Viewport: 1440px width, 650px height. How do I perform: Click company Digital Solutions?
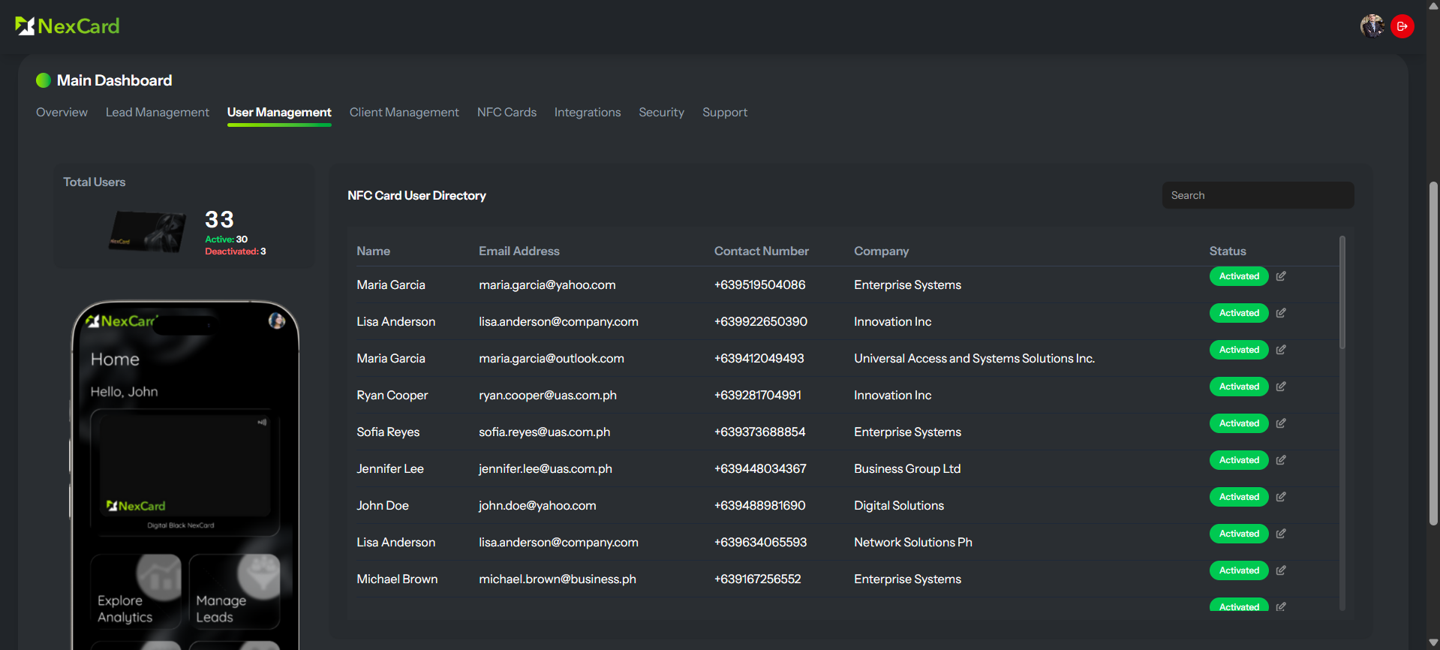coord(899,505)
